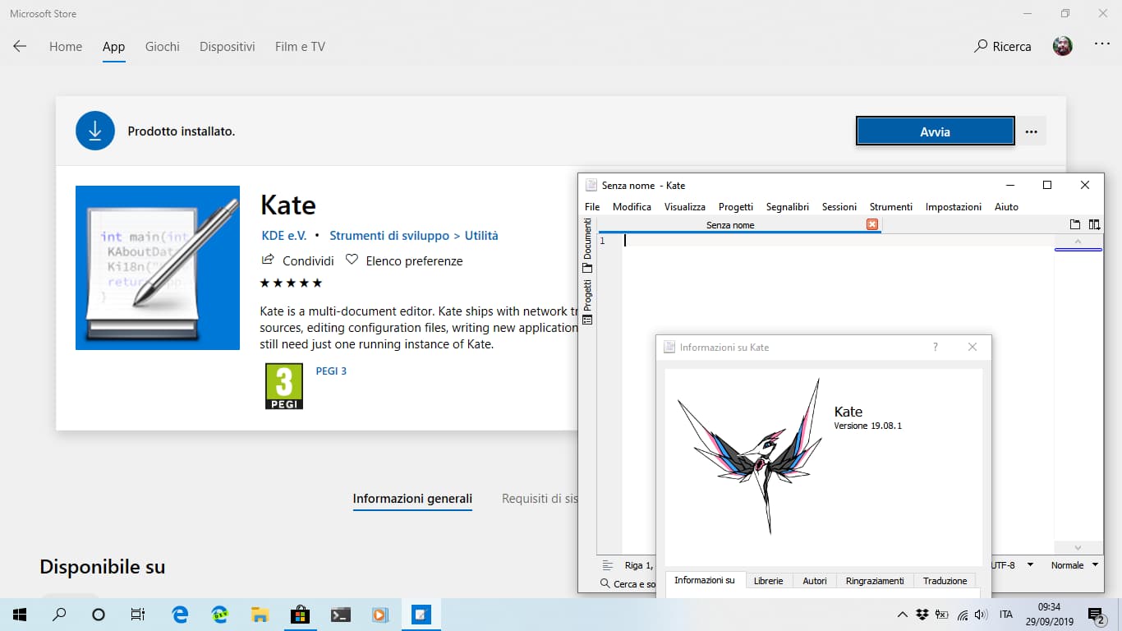The image size is (1122, 631).
Task: Open the Segnalibri menu
Action: 788,207
